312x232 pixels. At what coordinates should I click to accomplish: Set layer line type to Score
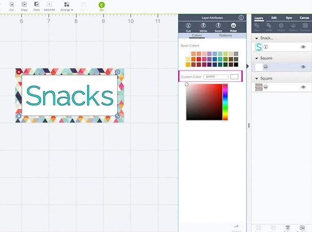[x=218, y=28]
